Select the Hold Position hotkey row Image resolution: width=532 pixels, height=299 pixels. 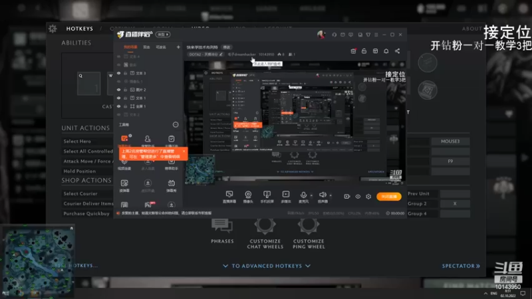[x=88, y=171]
